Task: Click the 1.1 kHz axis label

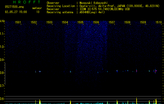Action: pos(2,34)
